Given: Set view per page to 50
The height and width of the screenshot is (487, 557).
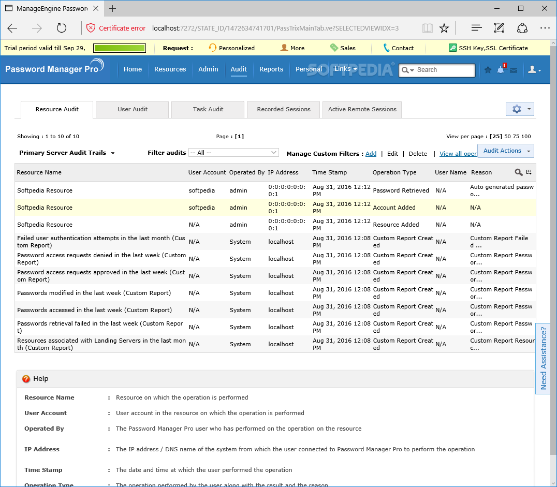Looking at the screenshot, I should [x=508, y=137].
